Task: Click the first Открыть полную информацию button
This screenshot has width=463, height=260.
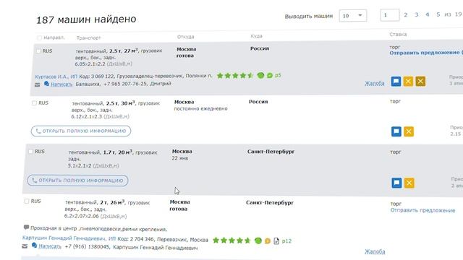Action: click(81, 131)
